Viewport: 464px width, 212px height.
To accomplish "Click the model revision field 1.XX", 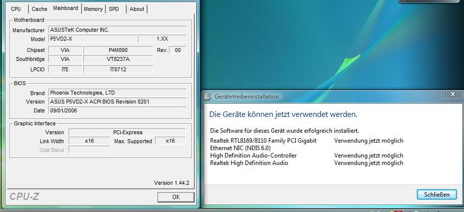I will click(x=162, y=39).
